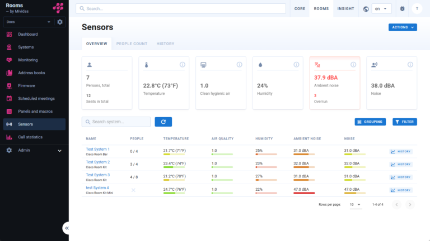Open History for Test System 2
The image size is (430, 241).
(x=401, y=164)
